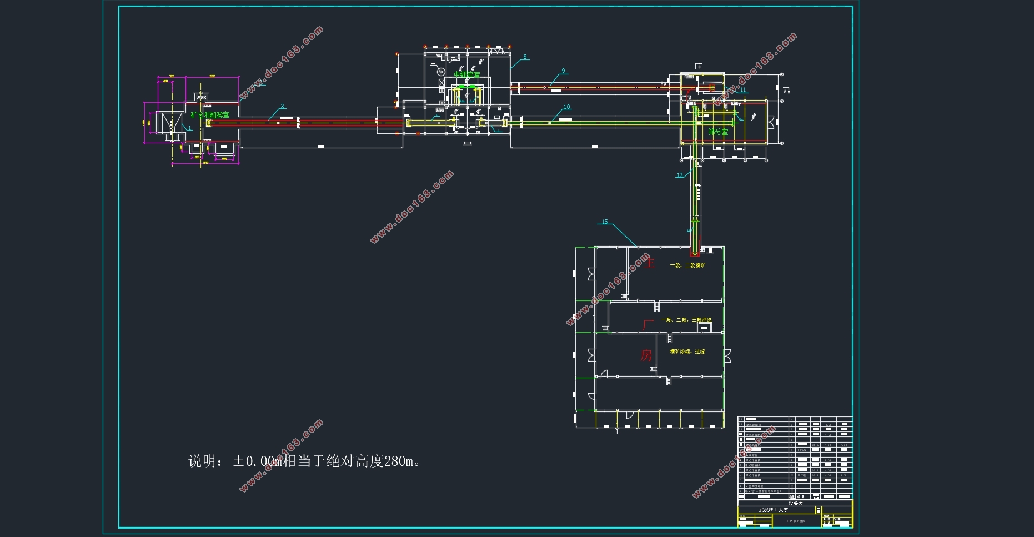Click the red character 主 in the plant
This screenshot has width=1034, height=537.
649,262
